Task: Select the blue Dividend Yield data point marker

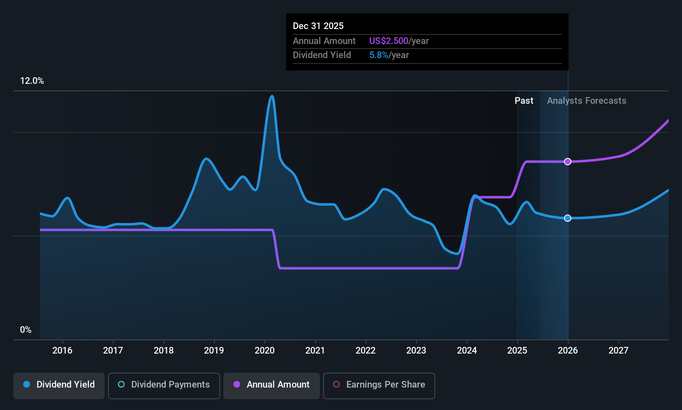Action: coord(568,218)
